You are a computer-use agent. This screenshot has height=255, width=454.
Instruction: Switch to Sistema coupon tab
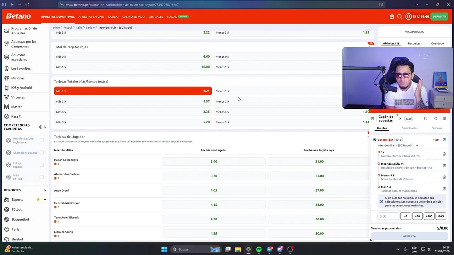(437, 128)
